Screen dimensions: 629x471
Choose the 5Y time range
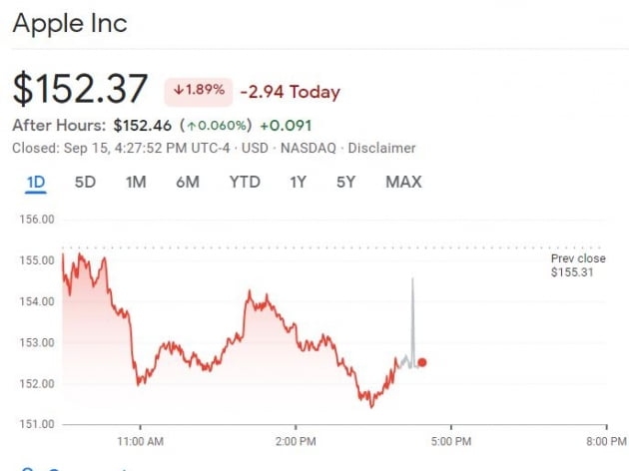pos(345,182)
